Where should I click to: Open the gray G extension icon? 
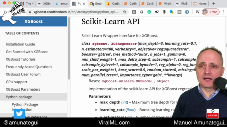point(134,12)
